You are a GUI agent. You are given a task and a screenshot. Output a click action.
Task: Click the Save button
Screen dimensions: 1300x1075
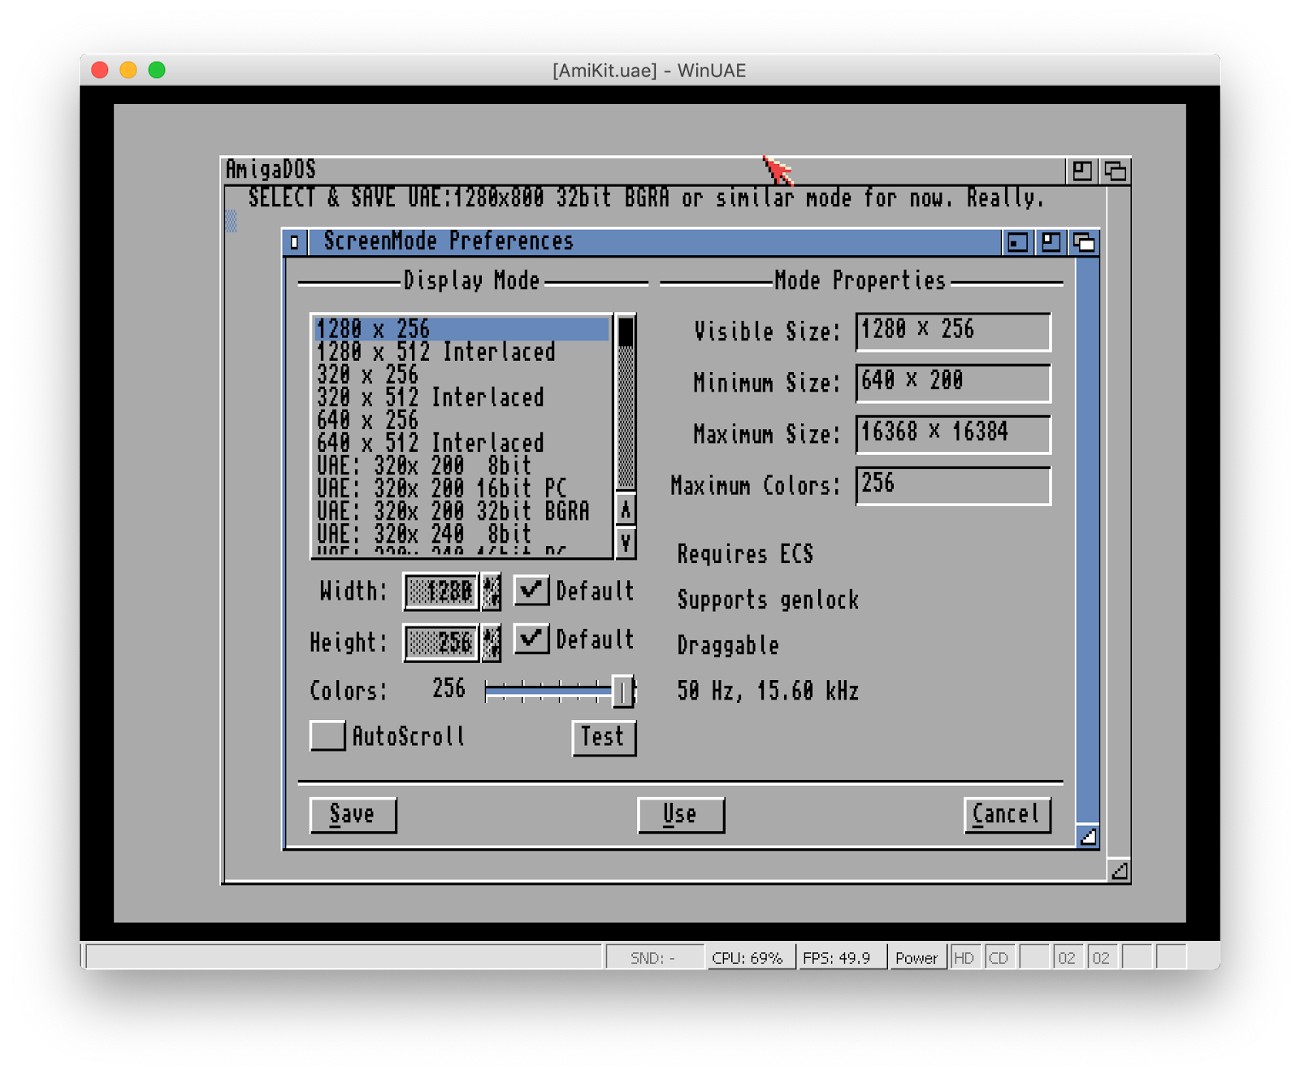point(353,814)
